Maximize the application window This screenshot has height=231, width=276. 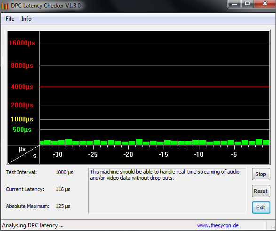(247, 4)
